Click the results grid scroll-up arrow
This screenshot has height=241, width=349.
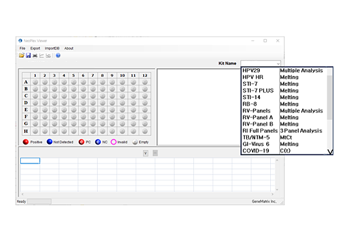tap(277, 160)
